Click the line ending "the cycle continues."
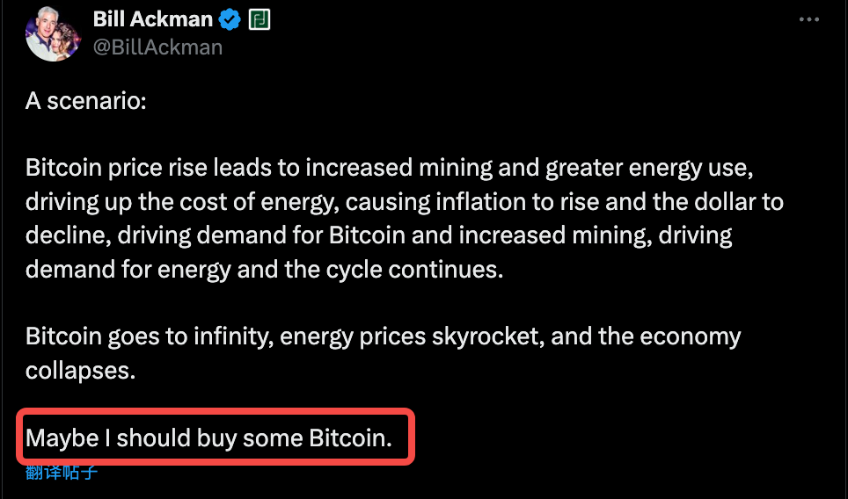The width and height of the screenshot is (848, 499). click(x=264, y=269)
